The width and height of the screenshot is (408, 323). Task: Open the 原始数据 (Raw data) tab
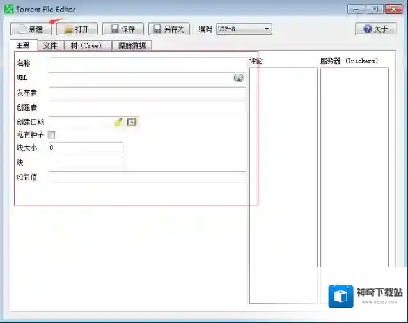[132, 45]
